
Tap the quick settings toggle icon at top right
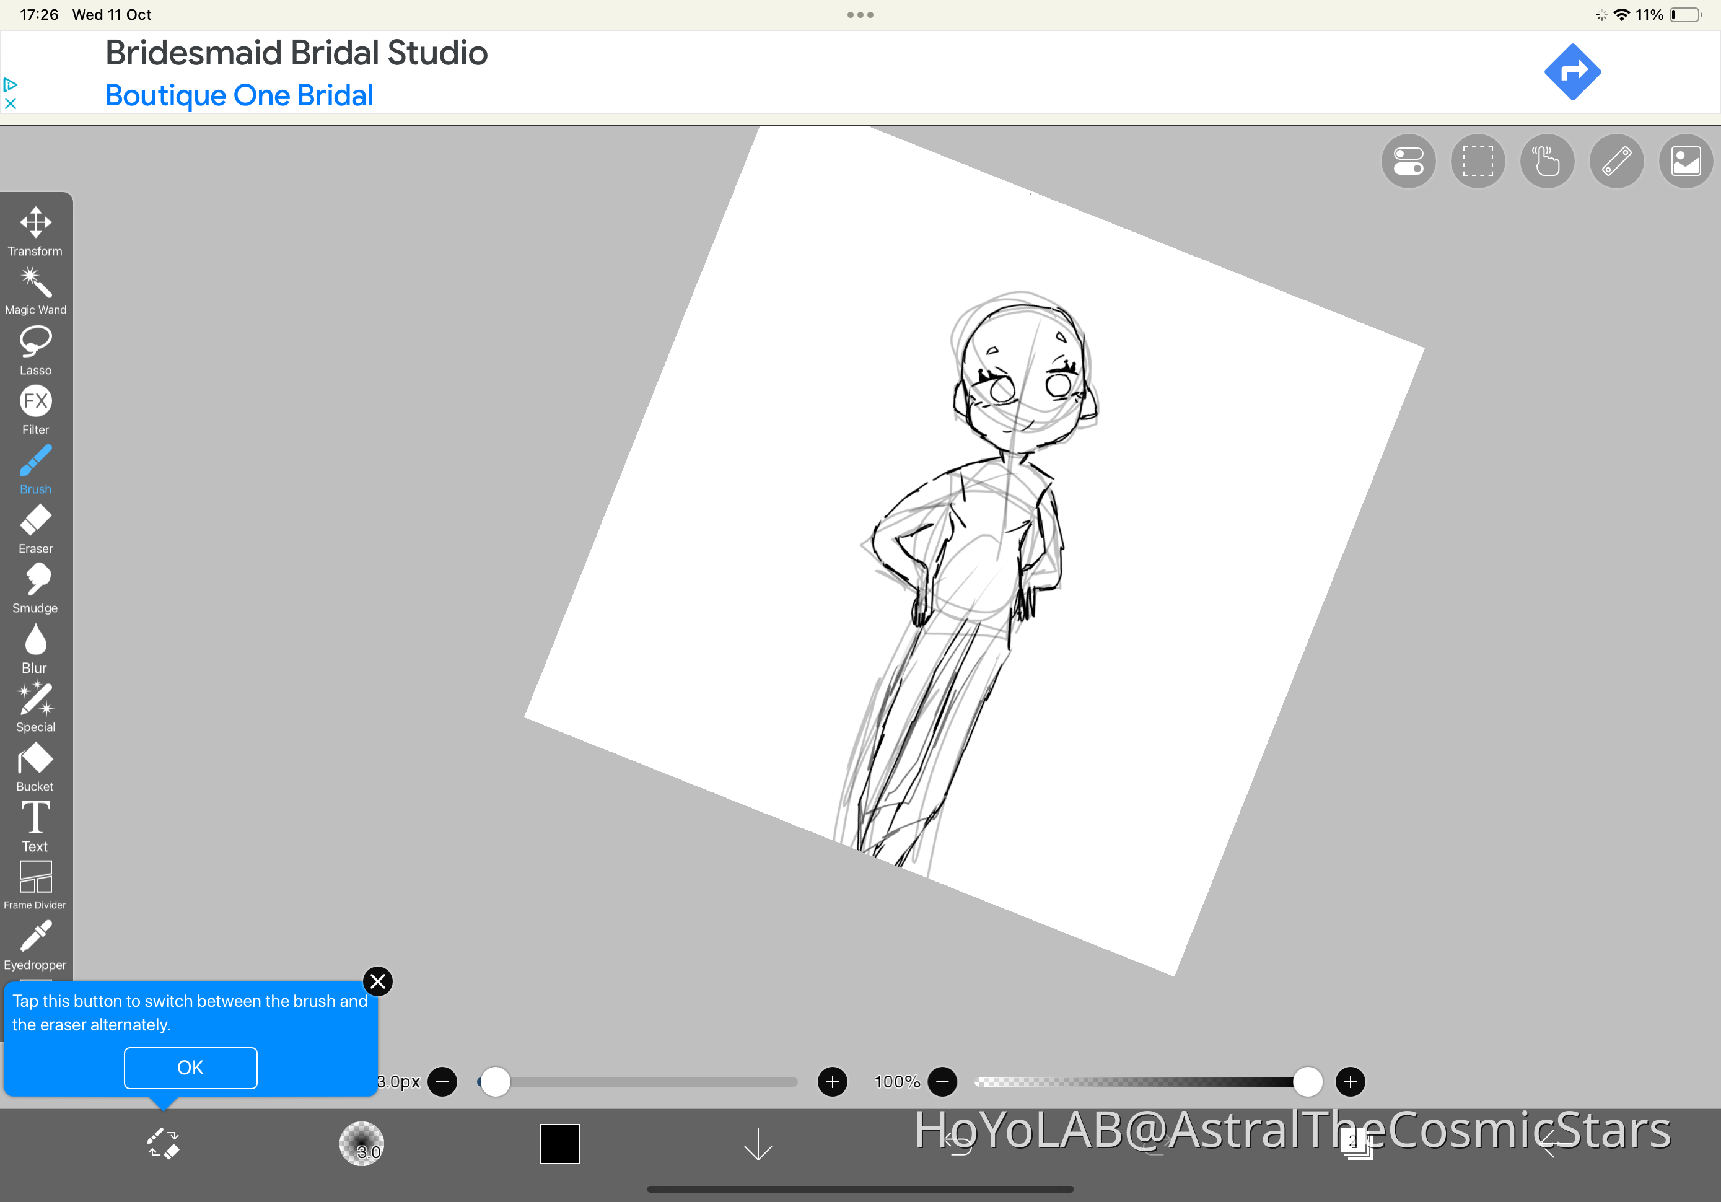[x=1408, y=160]
